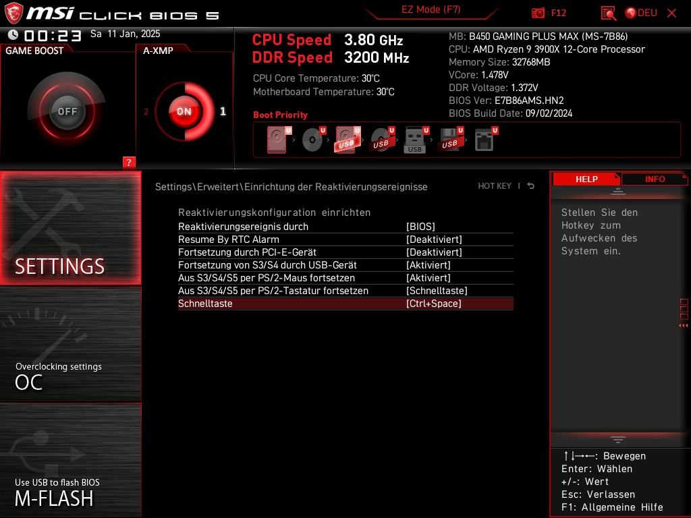The image size is (691, 518).
Task: Click the F1: Allgemeine Hilfe hint
Action: tap(612, 507)
